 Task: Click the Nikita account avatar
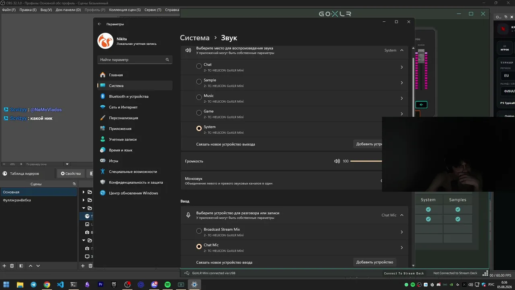point(105,41)
